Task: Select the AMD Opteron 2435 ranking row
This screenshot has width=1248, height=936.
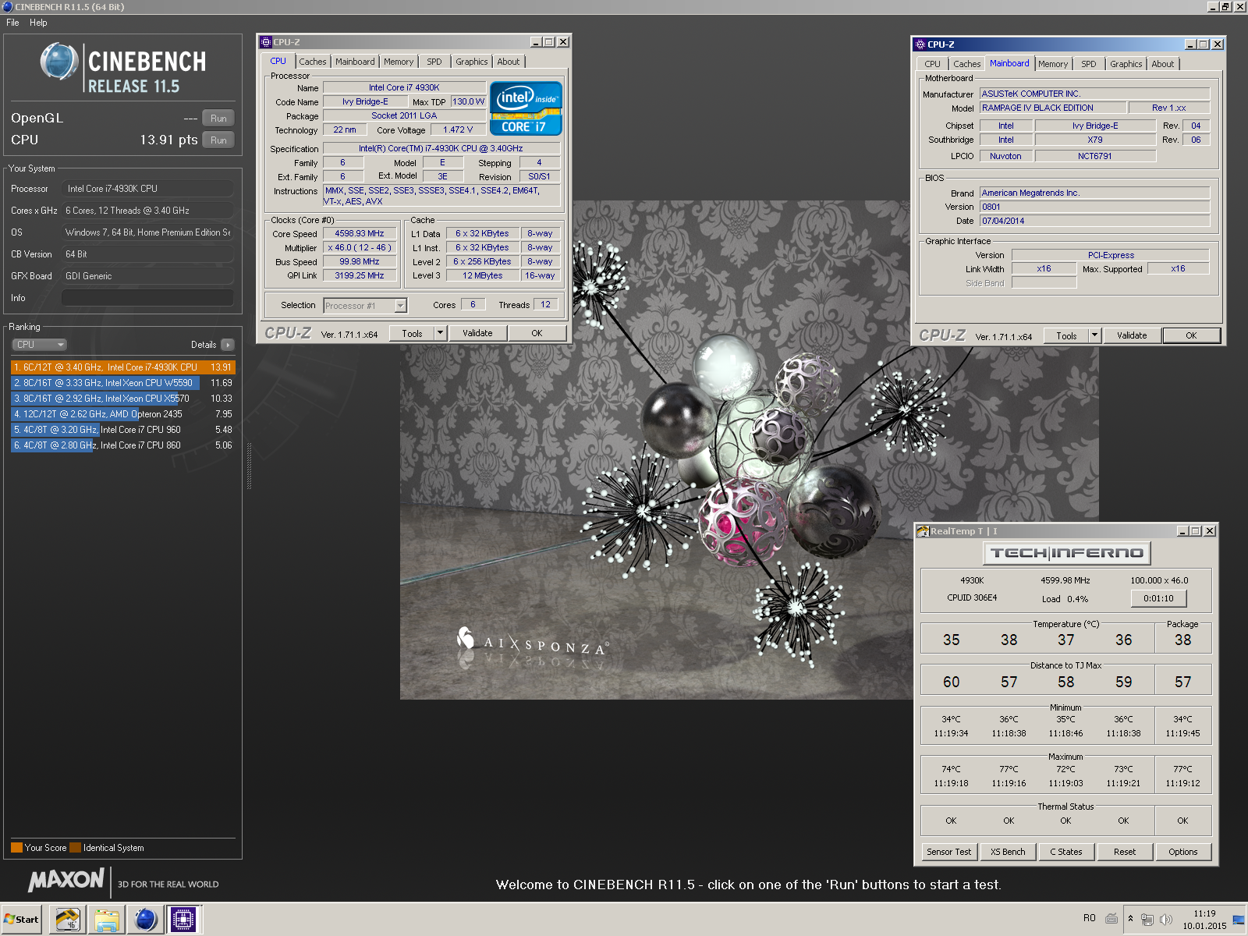Action: point(123,414)
